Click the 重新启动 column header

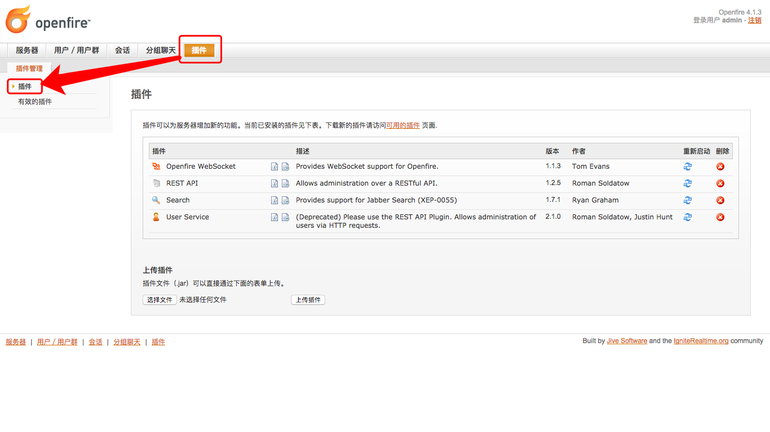(x=697, y=151)
